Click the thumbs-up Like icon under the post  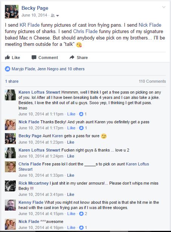click(x=7, y=57)
